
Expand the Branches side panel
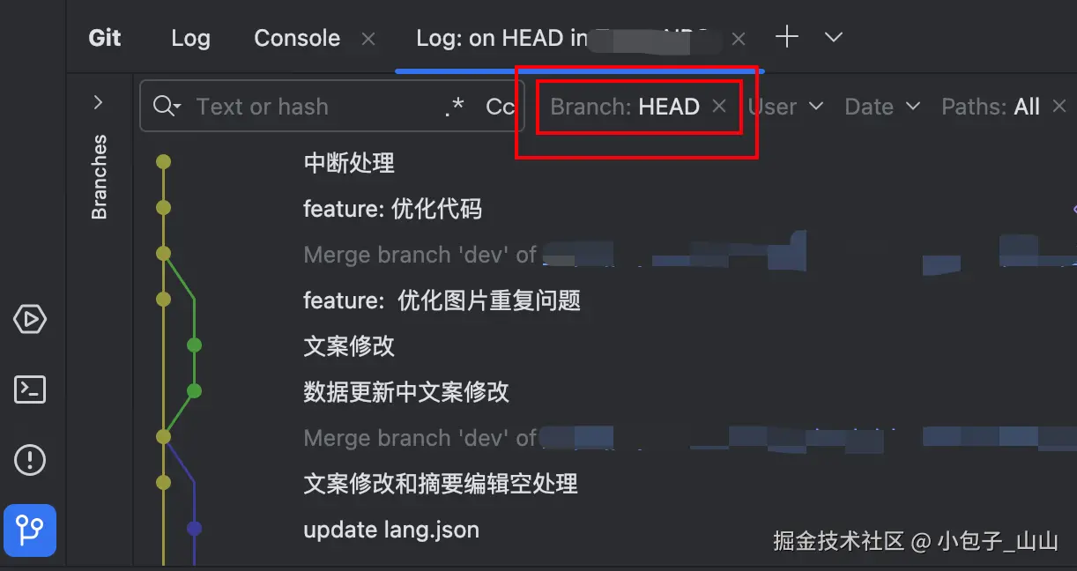[x=98, y=103]
